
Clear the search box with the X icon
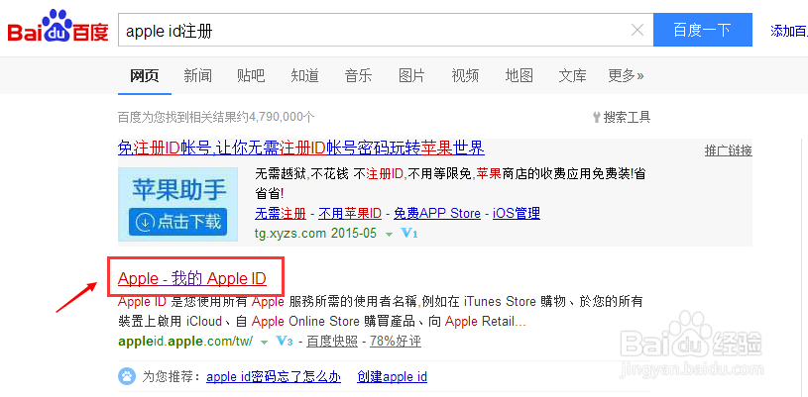(x=637, y=31)
